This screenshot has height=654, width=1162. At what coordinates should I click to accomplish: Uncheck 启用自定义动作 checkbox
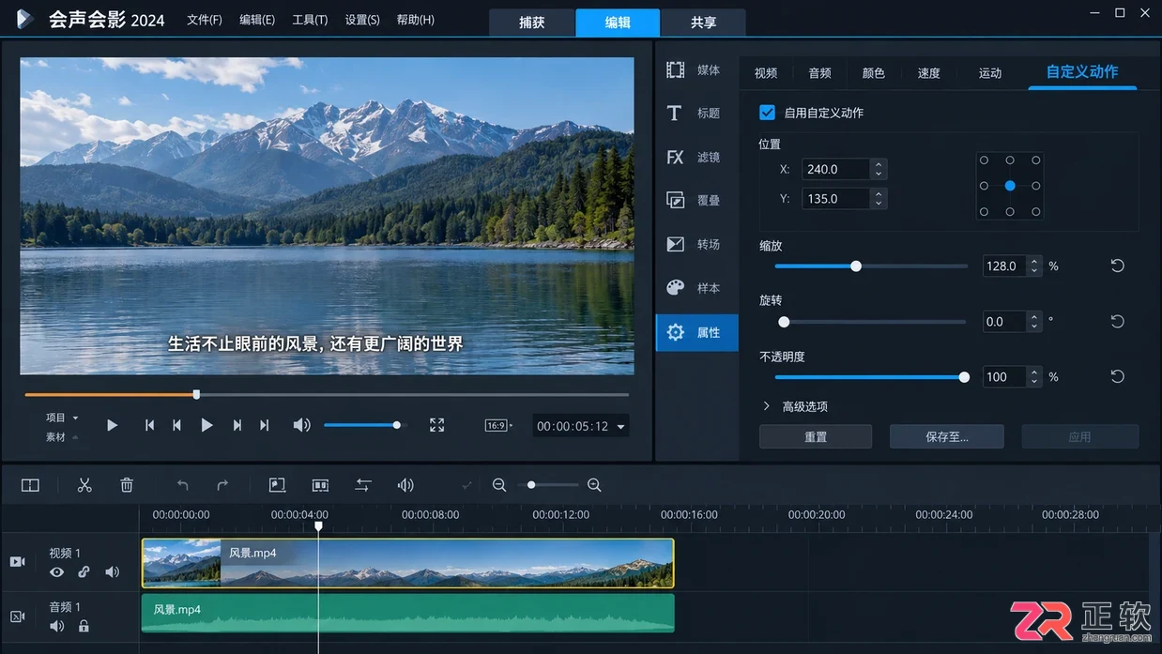pos(767,112)
